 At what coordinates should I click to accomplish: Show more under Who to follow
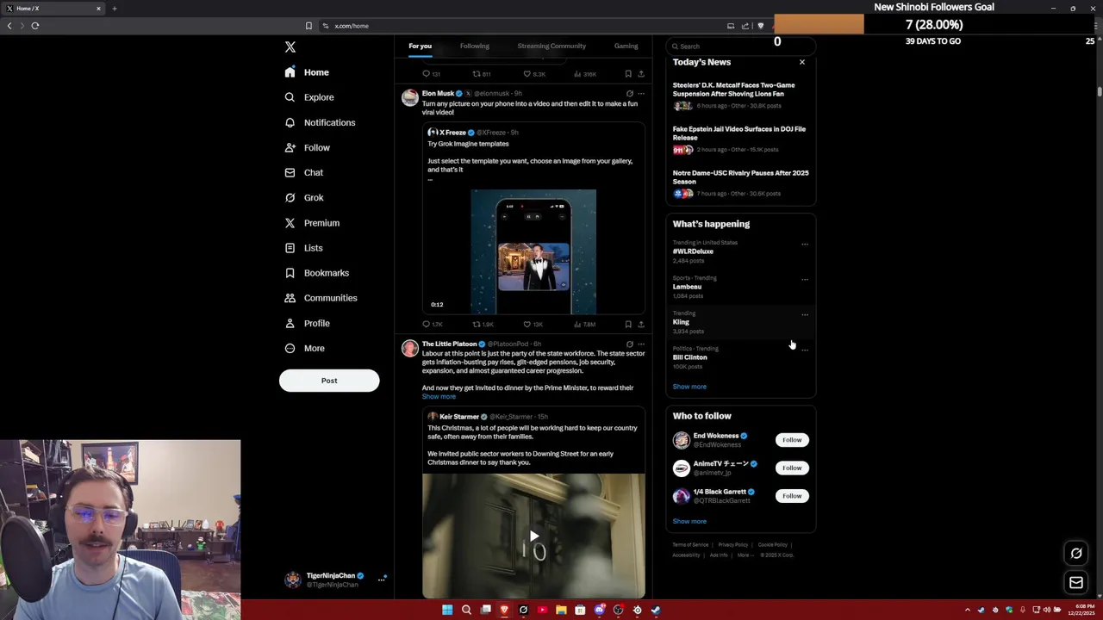click(689, 521)
